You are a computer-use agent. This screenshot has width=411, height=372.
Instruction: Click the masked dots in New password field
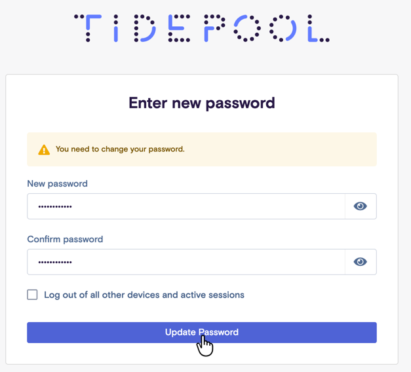point(55,207)
